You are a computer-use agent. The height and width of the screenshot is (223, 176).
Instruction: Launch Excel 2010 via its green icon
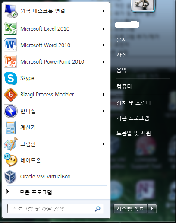(10, 29)
